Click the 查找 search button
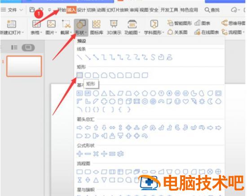The height and width of the screenshot is (196, 247). pyautogui.click(x=212, y=10)
